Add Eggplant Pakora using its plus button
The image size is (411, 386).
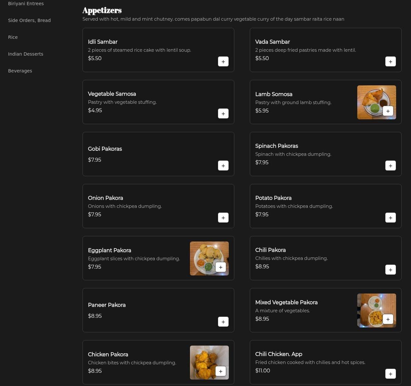tap(220, 267)
